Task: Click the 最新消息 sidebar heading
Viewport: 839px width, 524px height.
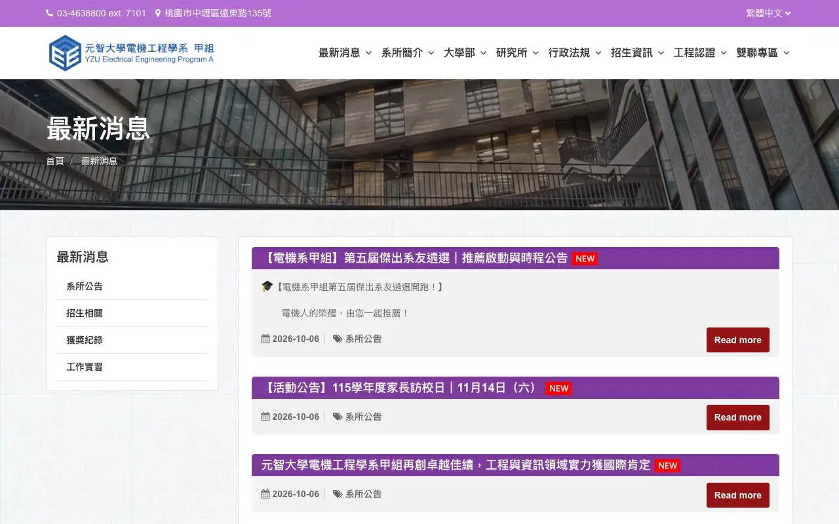Action: [83, 257]
